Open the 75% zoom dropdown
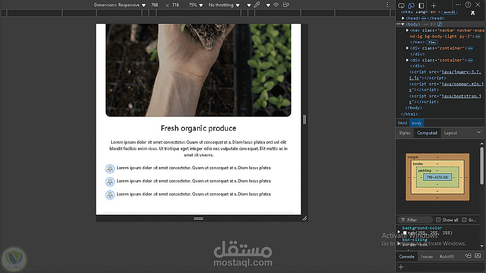 [196, 5]
